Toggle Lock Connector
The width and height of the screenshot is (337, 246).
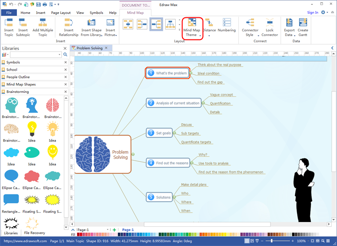pos(270,27)
